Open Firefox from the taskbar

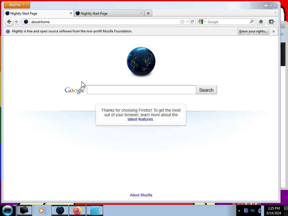[x=77, y=210]
